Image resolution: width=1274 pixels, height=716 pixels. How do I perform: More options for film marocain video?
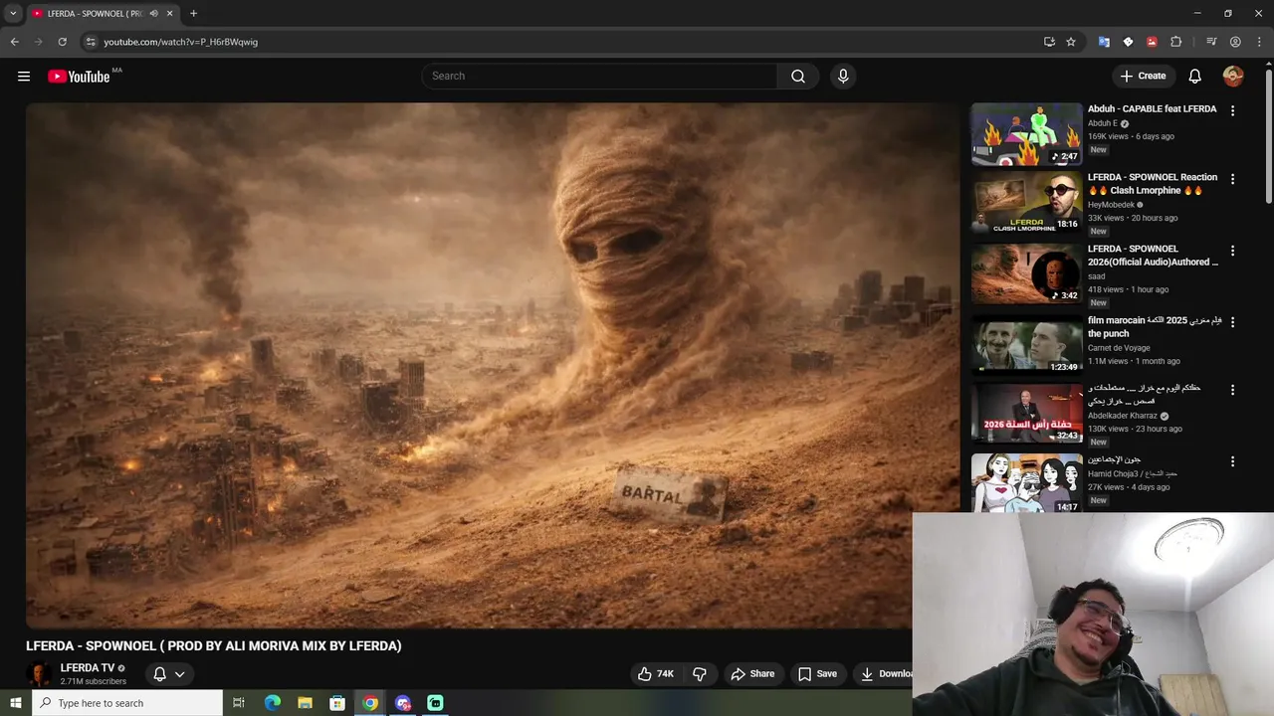[x=1232, y=322]
